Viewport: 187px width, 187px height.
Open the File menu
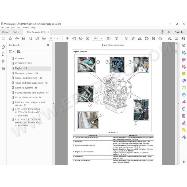click(x=2, y=28)
